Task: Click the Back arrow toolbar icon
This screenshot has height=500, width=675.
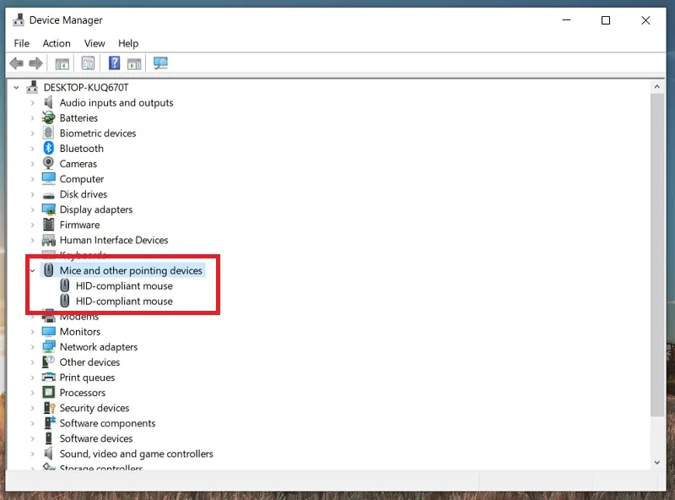Action: pos(16,64)
